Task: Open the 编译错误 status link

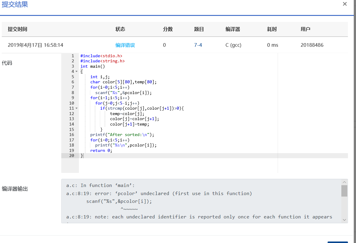Action: point(125,45)
